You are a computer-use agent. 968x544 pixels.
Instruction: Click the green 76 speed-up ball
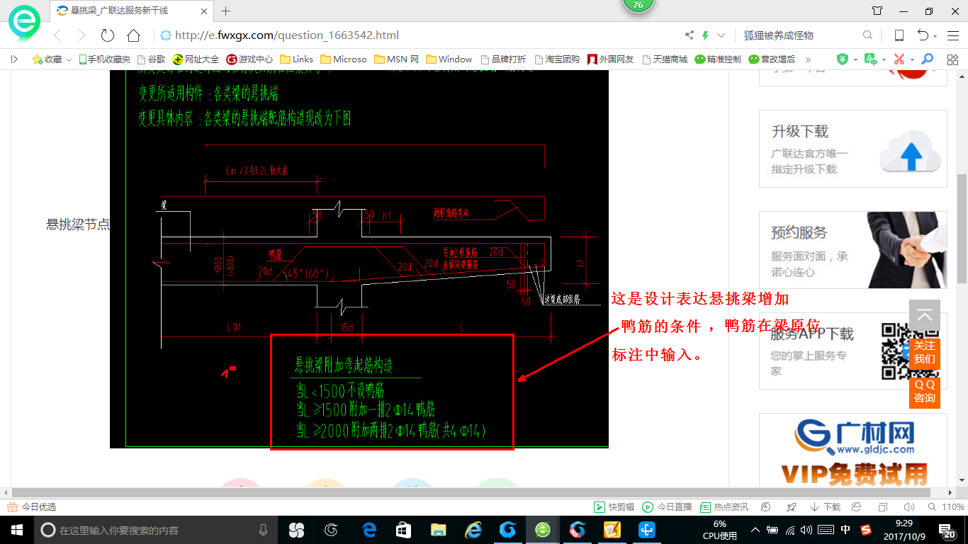click(x=638, y=5)
